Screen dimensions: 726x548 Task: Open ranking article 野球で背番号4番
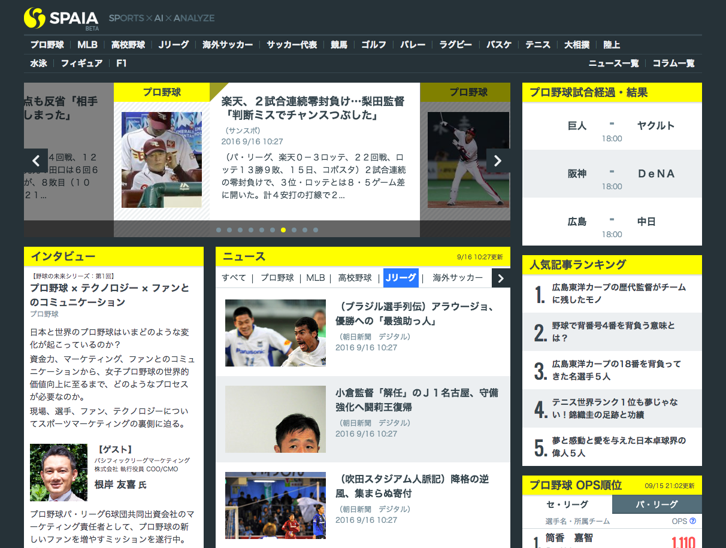click(x=612, y=332)
